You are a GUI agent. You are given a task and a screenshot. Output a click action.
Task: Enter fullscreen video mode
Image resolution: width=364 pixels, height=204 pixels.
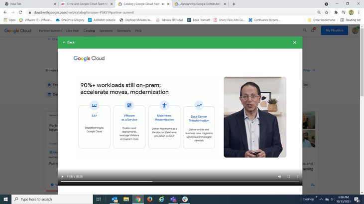tap(288, 177)
